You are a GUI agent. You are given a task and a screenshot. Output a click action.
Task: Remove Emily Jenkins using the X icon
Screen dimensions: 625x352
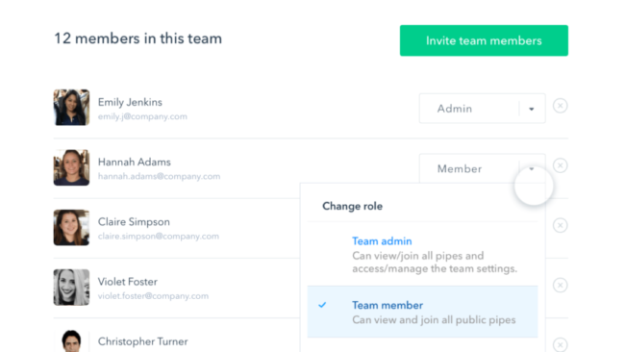(560, 106)
